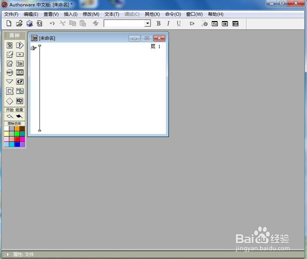Pick the magenta icon color swatch

pos(22,139)
